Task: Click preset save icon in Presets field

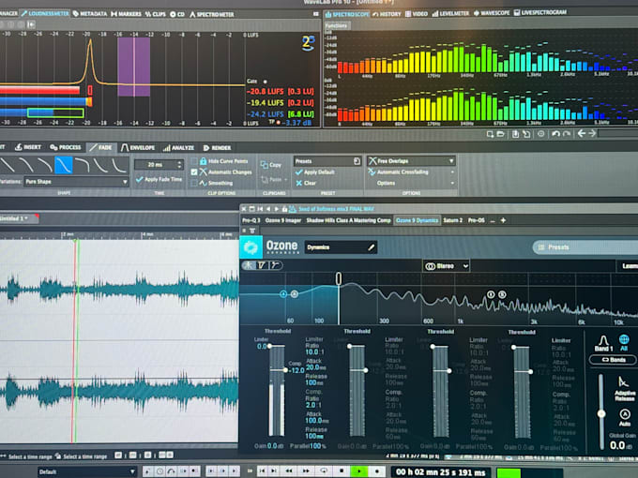Action: [x=357, y=161]
